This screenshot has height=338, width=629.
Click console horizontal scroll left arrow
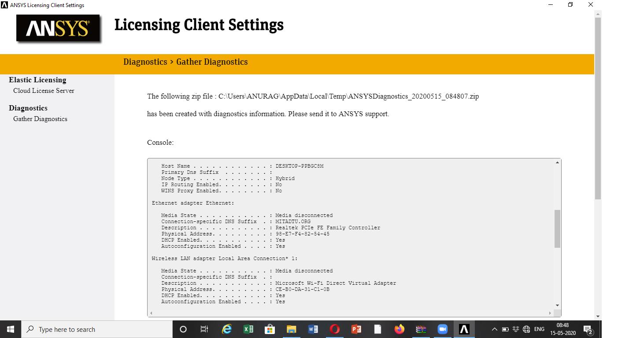(x=151, y=313)
